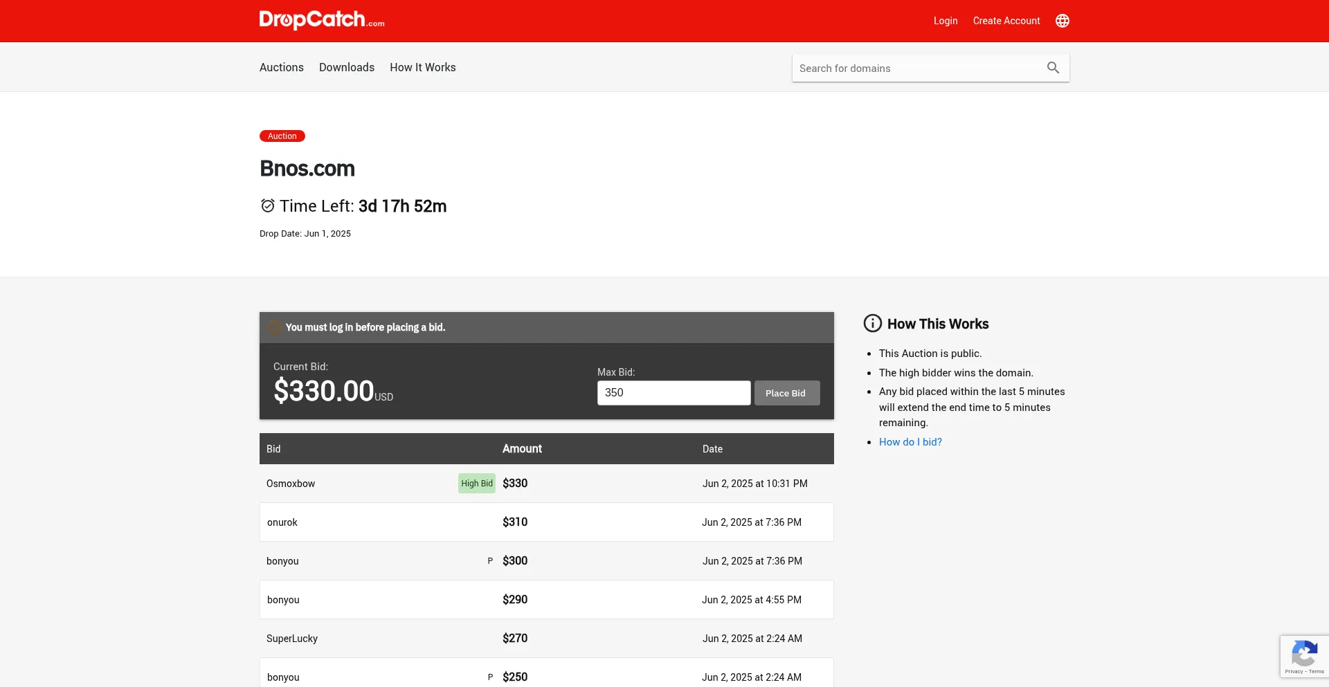Image resolution: width=1329 pixels, height=687 pixels.
Task: Click the warning icon in login notice
Action: (275, 328)
